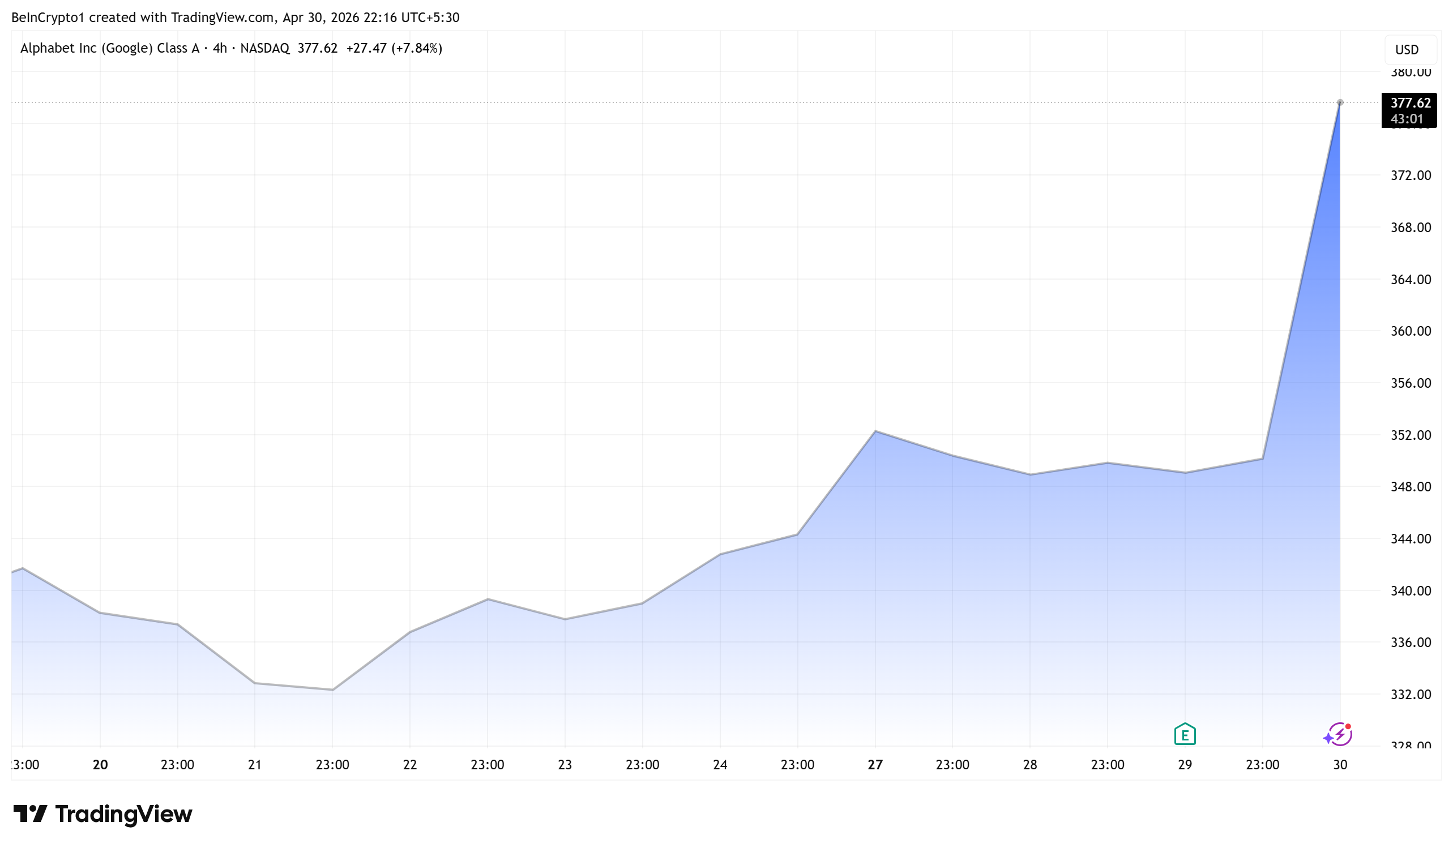1453x848 pixels.
Task: Click the header text BeInCrypto1 created with TradingView.com
Action: (143, 18)
